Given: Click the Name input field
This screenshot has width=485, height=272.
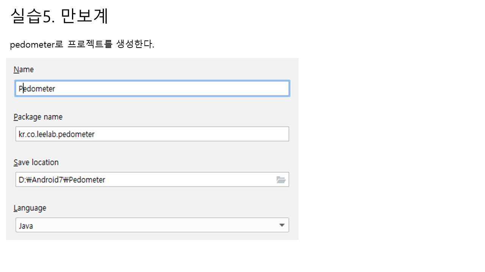Looking at the screenshot, I should click(152, 89).
